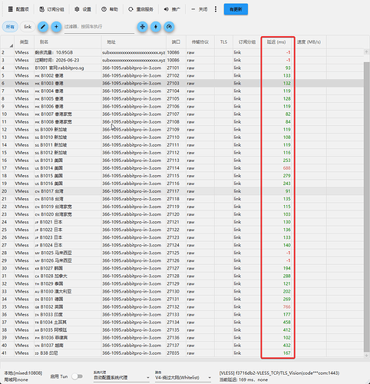
Task: Click latency value 766 of B1032
Action: point(286,306)
